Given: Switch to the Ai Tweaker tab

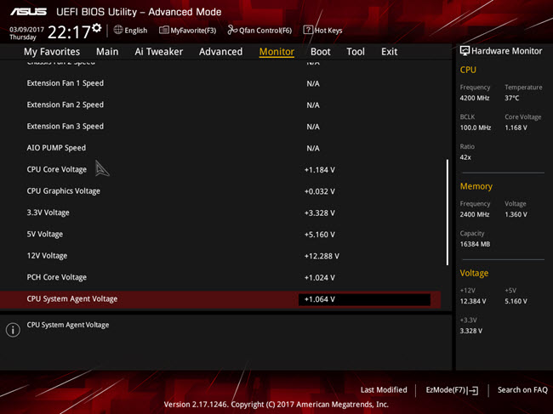Looking at the screenshot, I should point(159,52).
